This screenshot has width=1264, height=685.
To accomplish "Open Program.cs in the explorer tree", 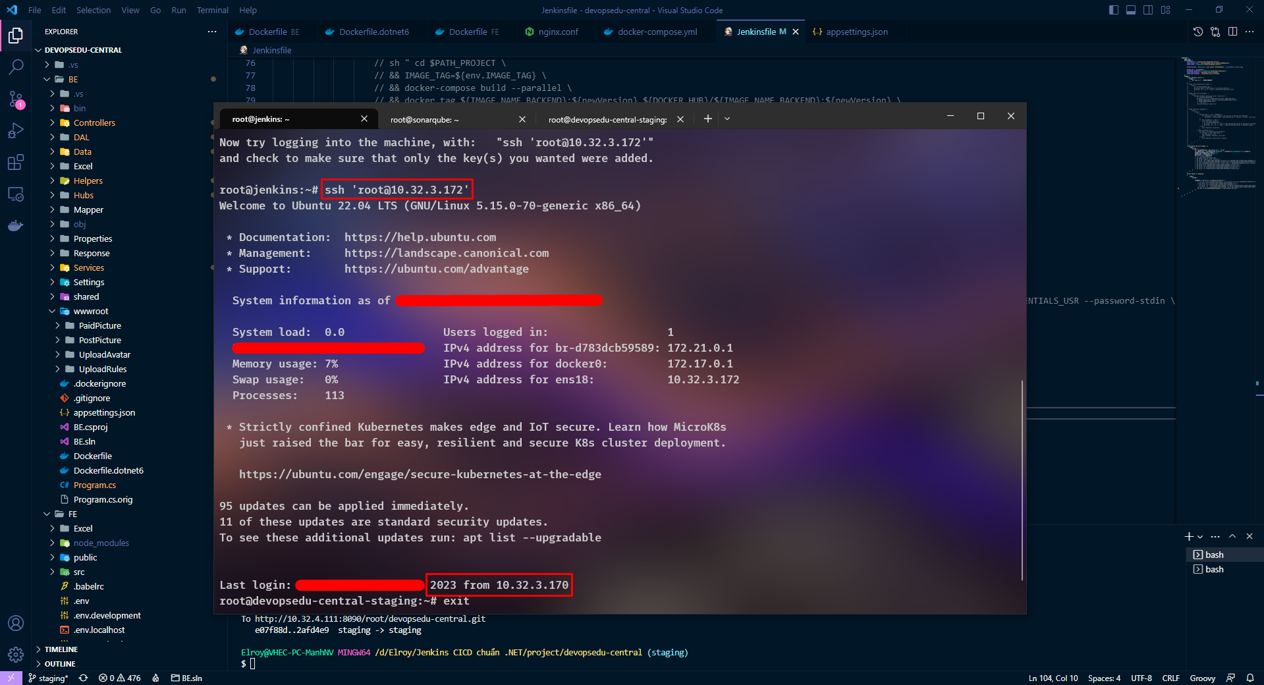I will pos(94,485).
